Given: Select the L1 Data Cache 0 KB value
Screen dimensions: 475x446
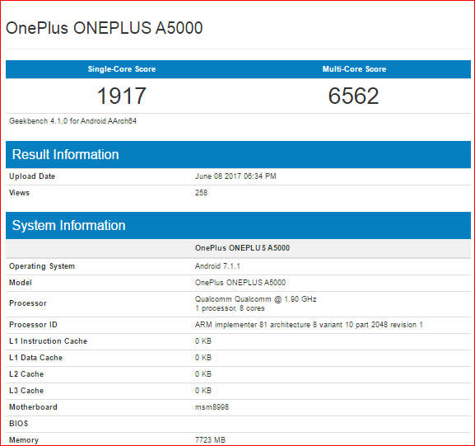Looking at the screenshot, I should pos(203,358).
